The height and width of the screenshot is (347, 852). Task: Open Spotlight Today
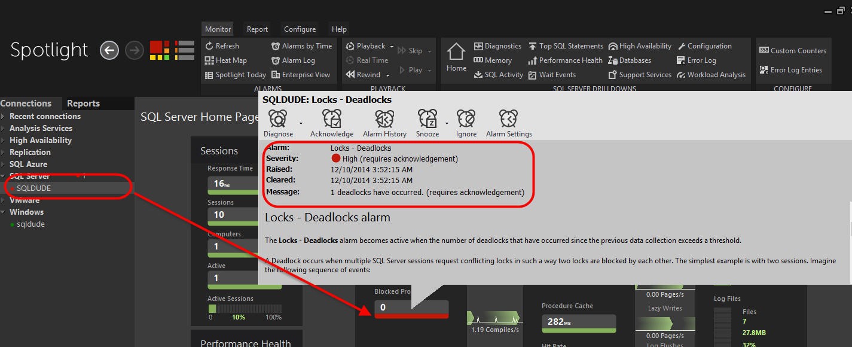[x=236, y=75]
